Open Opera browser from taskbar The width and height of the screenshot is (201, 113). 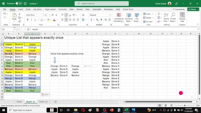pos(83,110)
